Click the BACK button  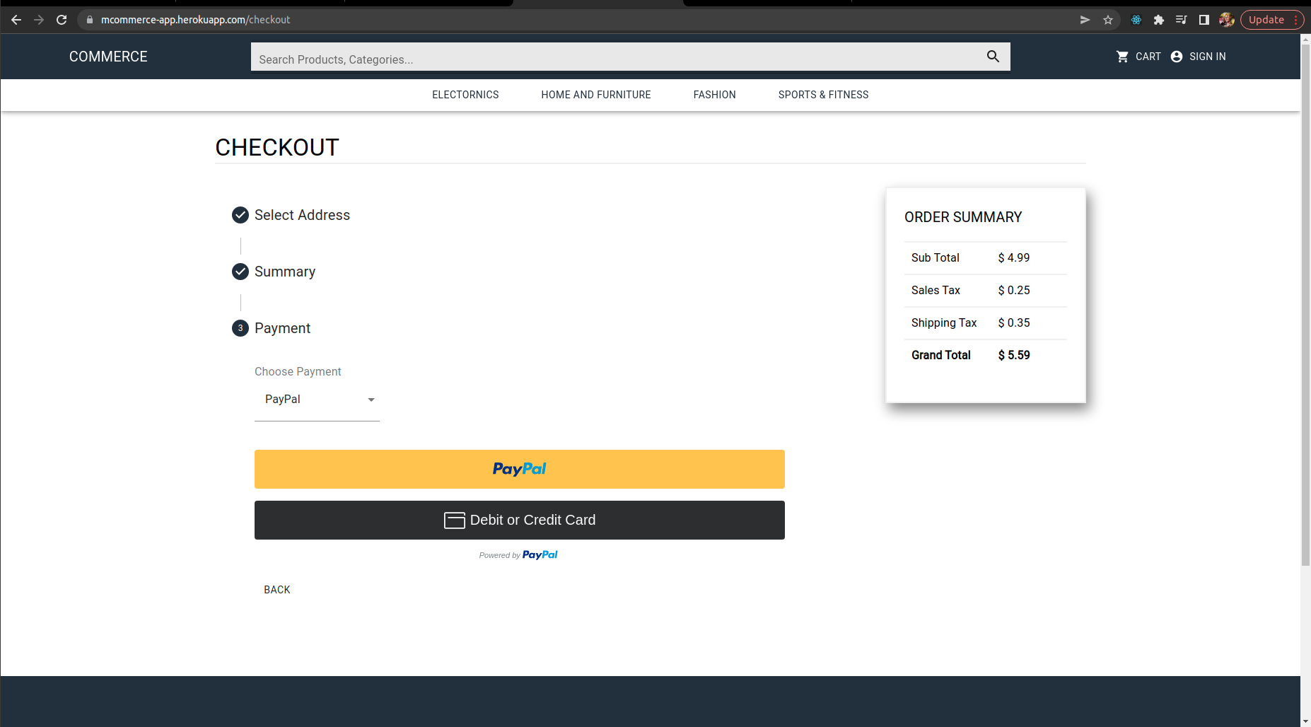point(277,590)
